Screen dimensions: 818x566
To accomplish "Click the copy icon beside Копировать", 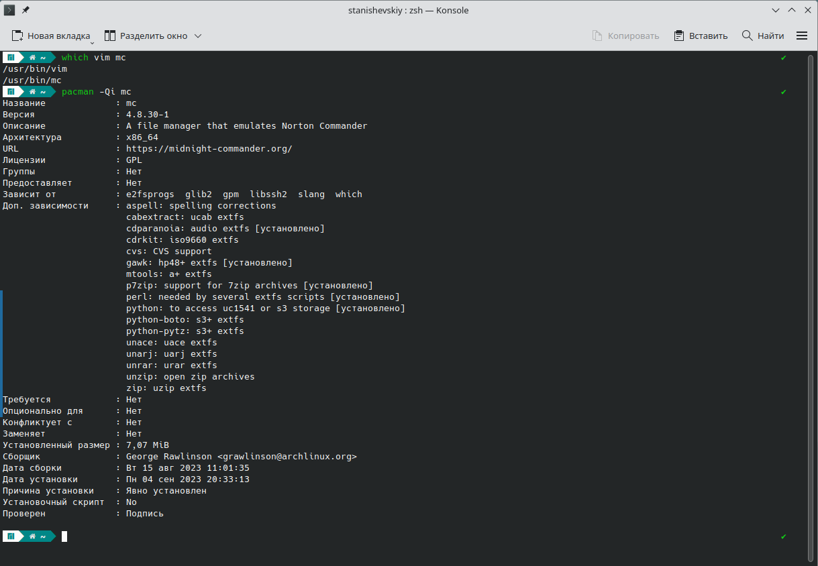I will tap(597, 36).
